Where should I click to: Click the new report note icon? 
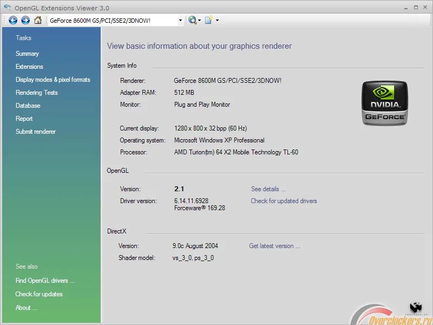(208, 20)
